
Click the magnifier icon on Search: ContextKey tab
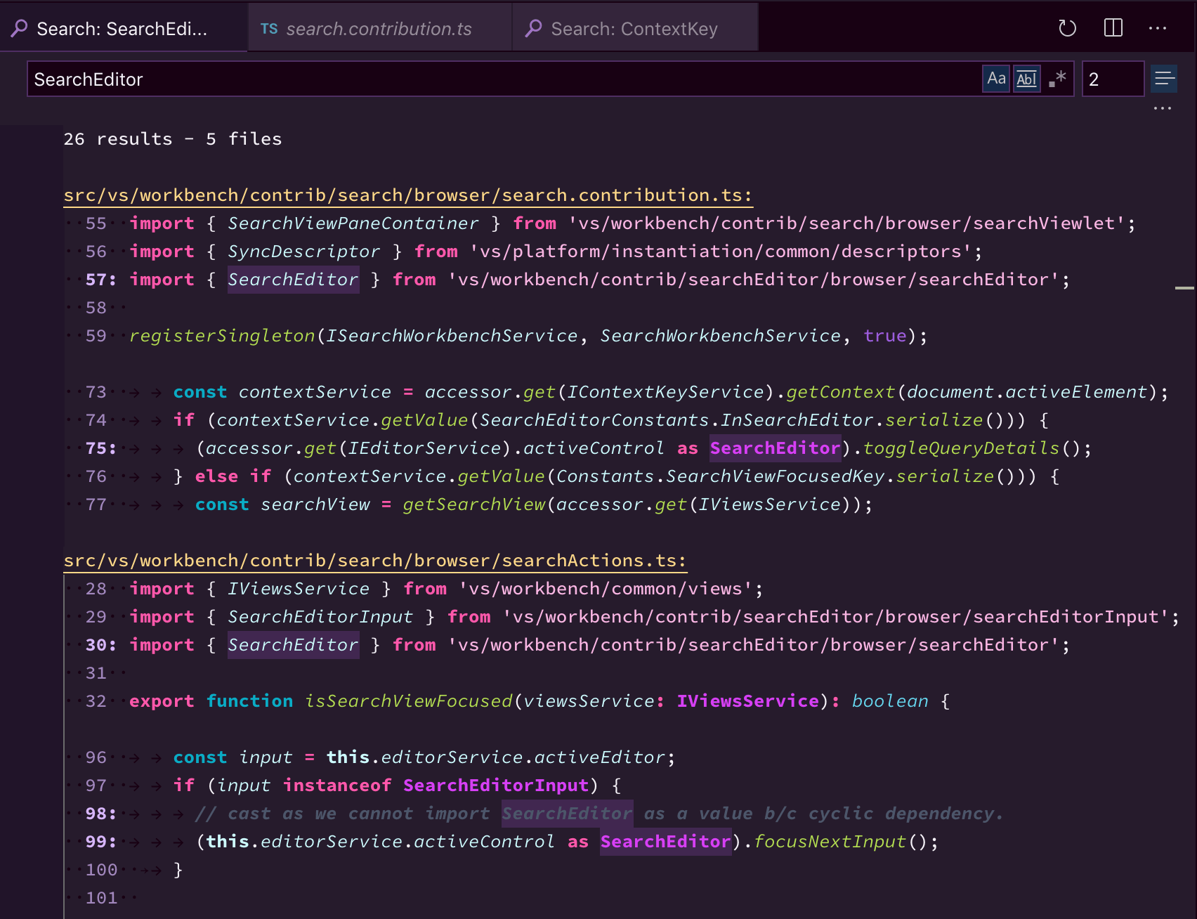point(533,29)
